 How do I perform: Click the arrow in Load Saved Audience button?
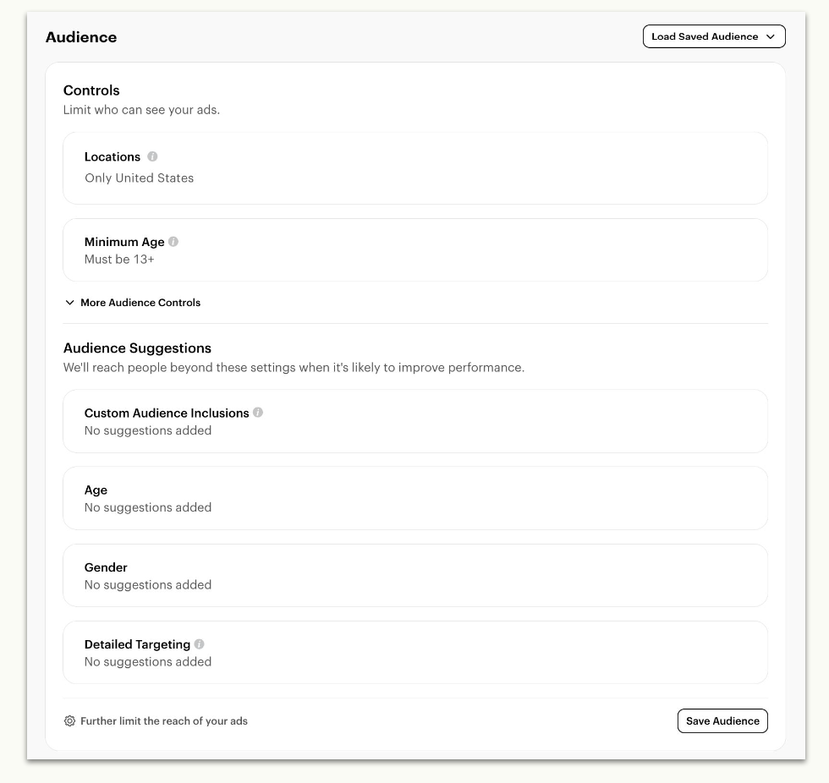[771, 36]
